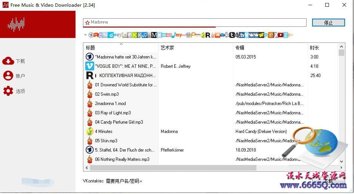
Task: Select '04 Candy Perfume Girl.mp3' result
Action: click(119, 122)
